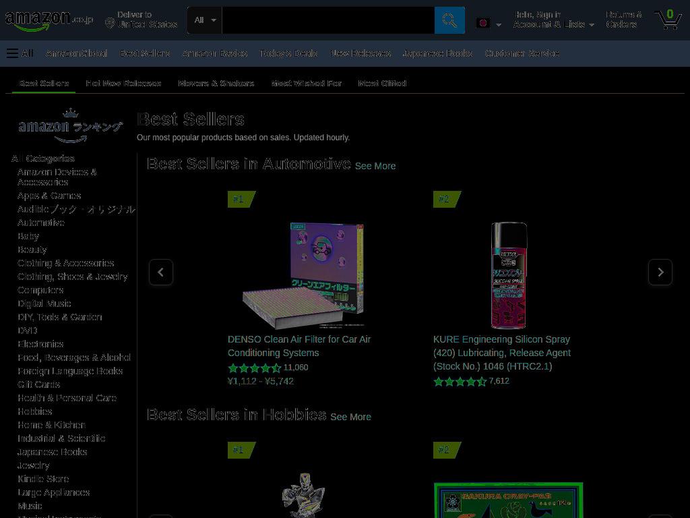Viewport: 690px width, 518px height.
Task: Click the KURE spray star rating
Action: pyautogui.click(x=460, y=382)
